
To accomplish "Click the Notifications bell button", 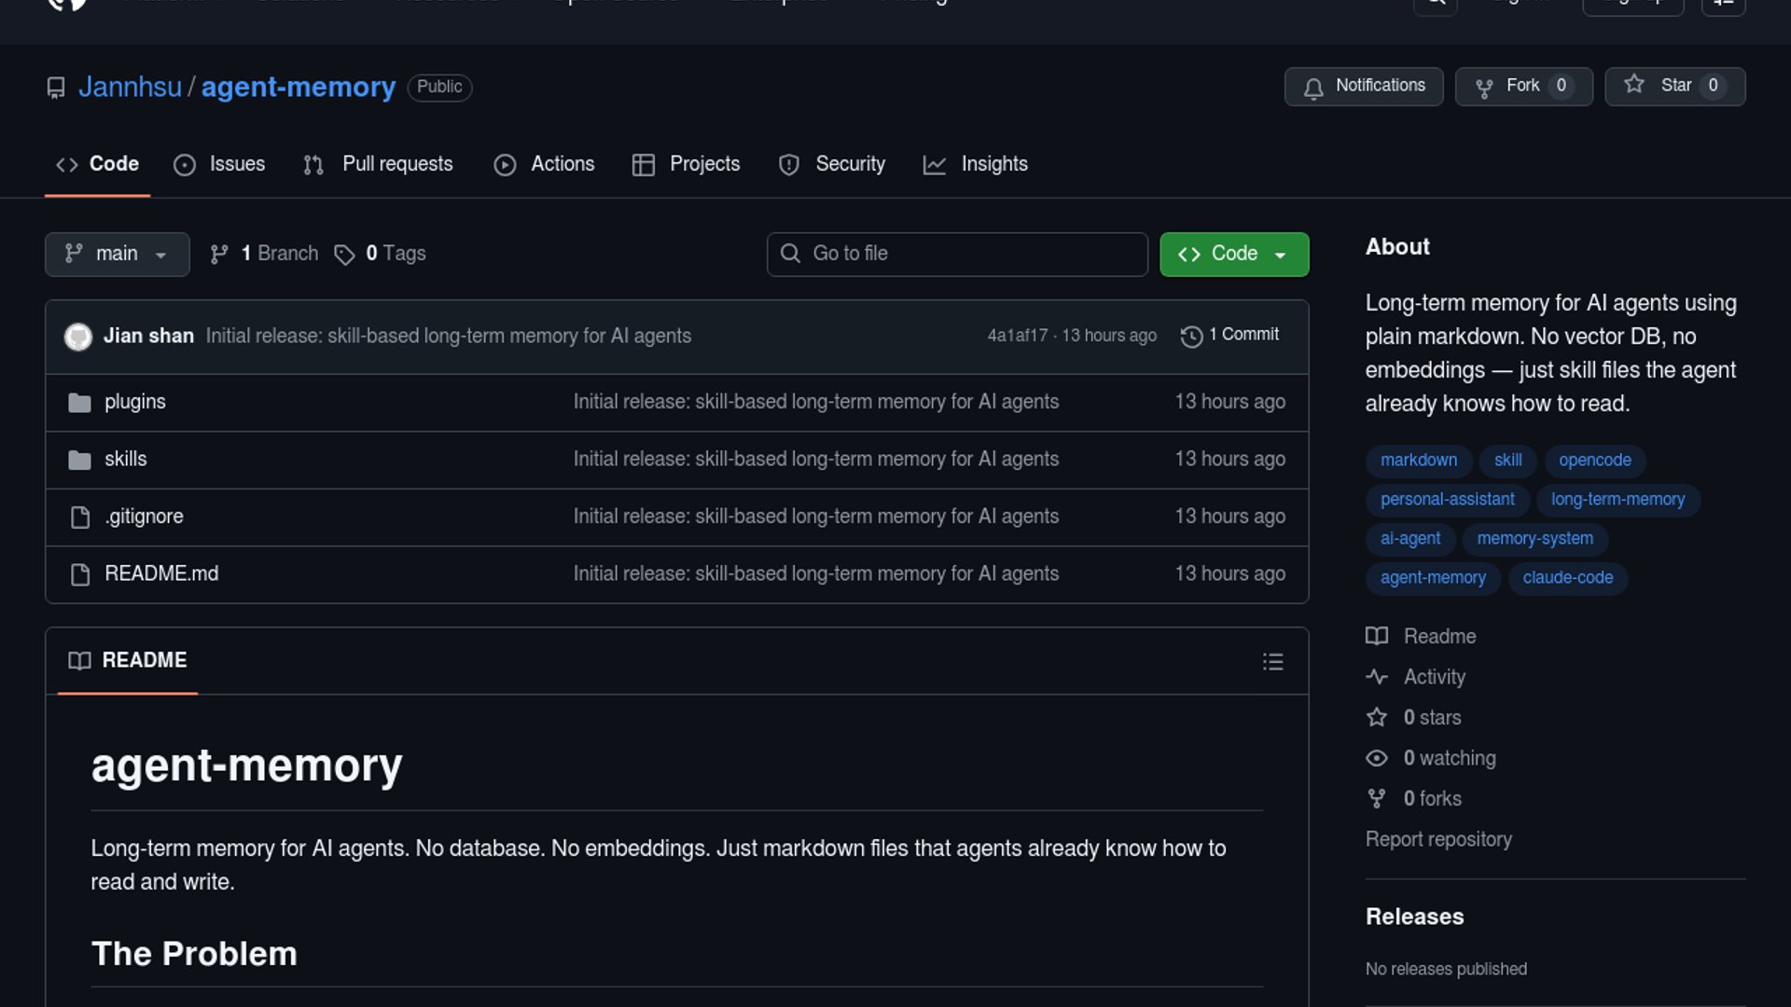I will pyautogui.click(x=1363, y=87).
